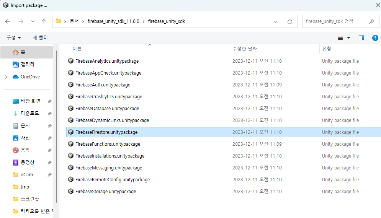Expand chevron after 문서 in breadcrumb
This screenshot has height=218, width=381.
click(x=83, y=21)
